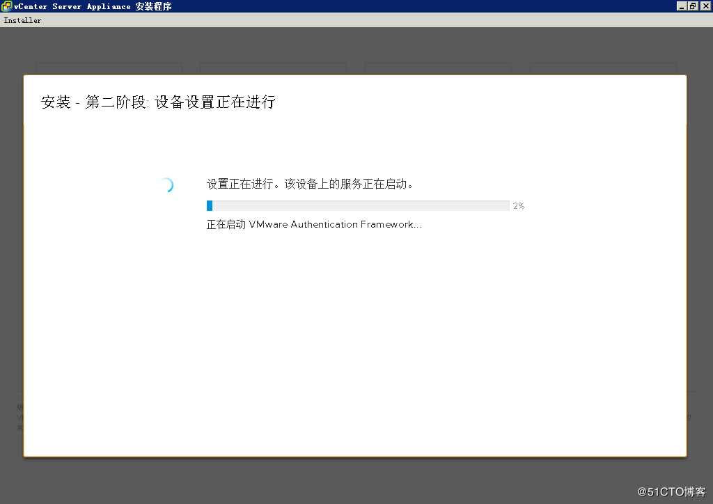Screen dimensions: 713x504
Task: Click the 2% progress percentage text
Action: tap(519, 206)
